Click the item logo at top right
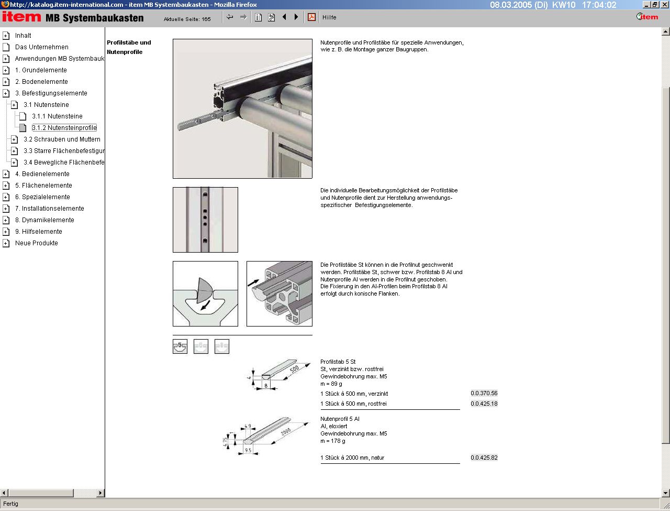Image resolution: width=670 pixels, height=511 pixels. [647, 17]
